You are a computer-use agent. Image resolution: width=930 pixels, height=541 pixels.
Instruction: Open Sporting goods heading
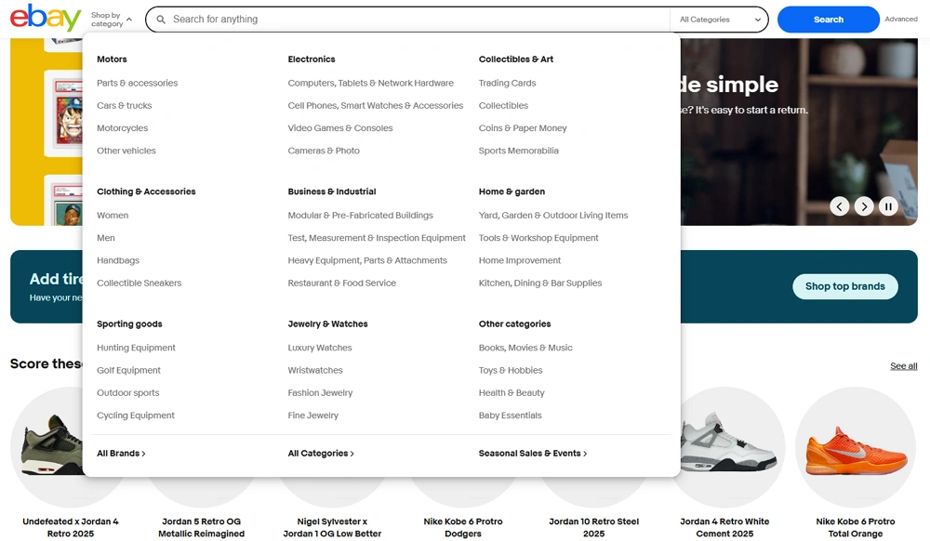(129, 324)
